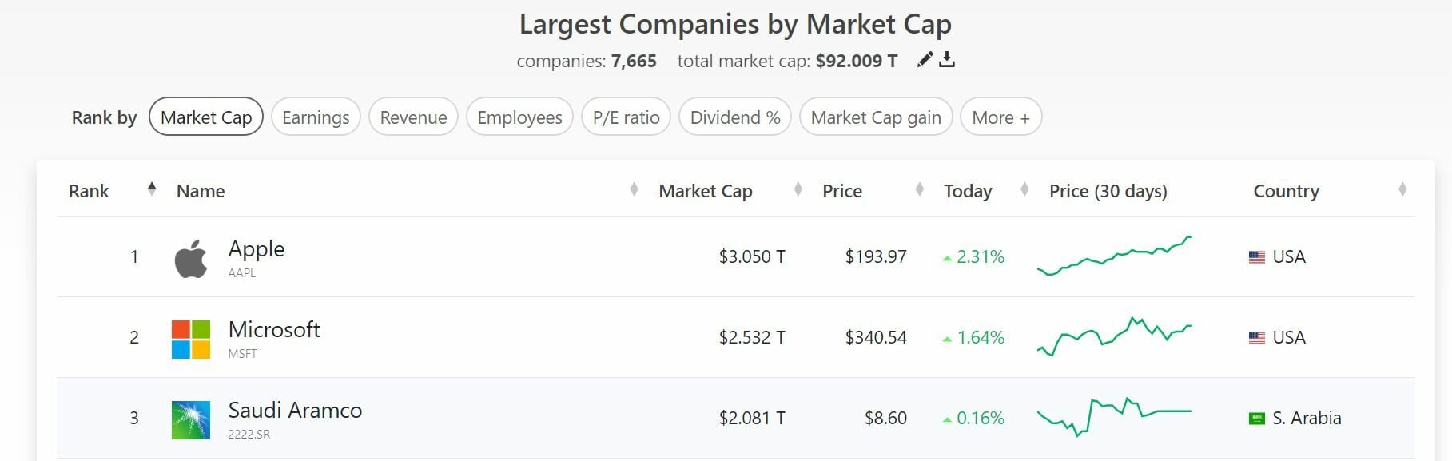Sort by Name using sort arrows
Viewport: 1452px width, 461px height.
coord(634,189)
